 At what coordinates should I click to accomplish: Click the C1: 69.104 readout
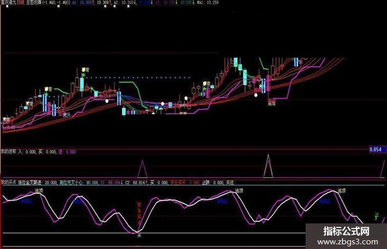pyautogui.click(x=111, y=183)
